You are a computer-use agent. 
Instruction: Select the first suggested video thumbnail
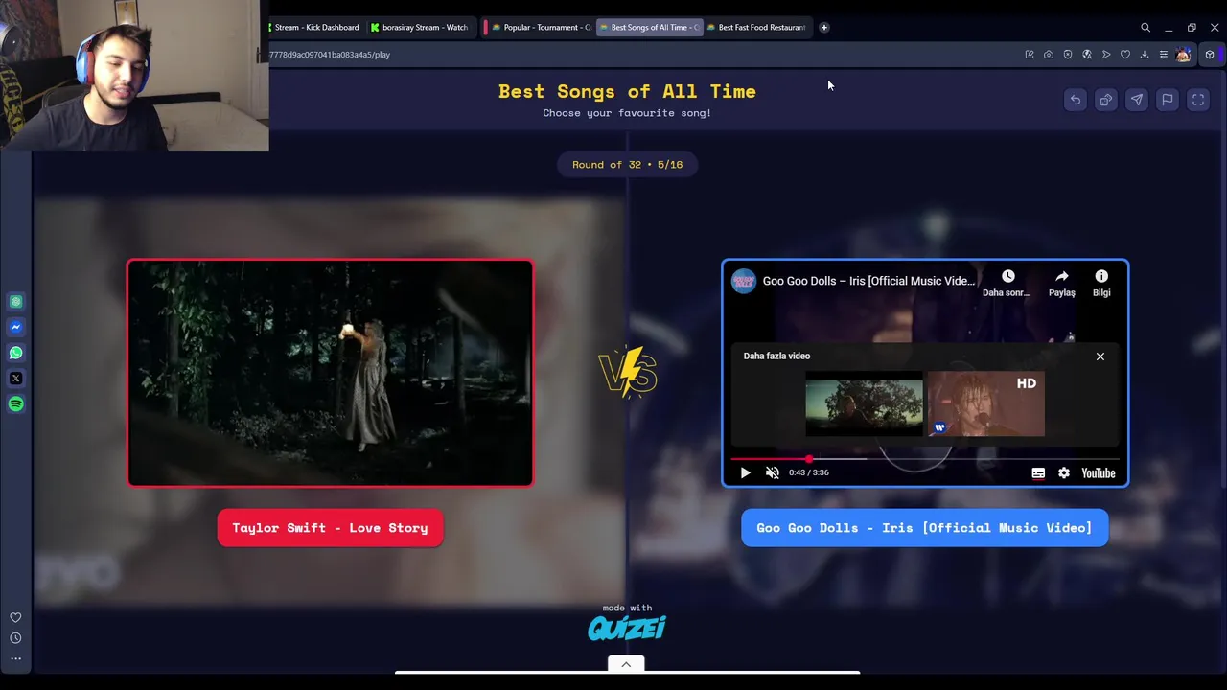(x=864, y=404)
